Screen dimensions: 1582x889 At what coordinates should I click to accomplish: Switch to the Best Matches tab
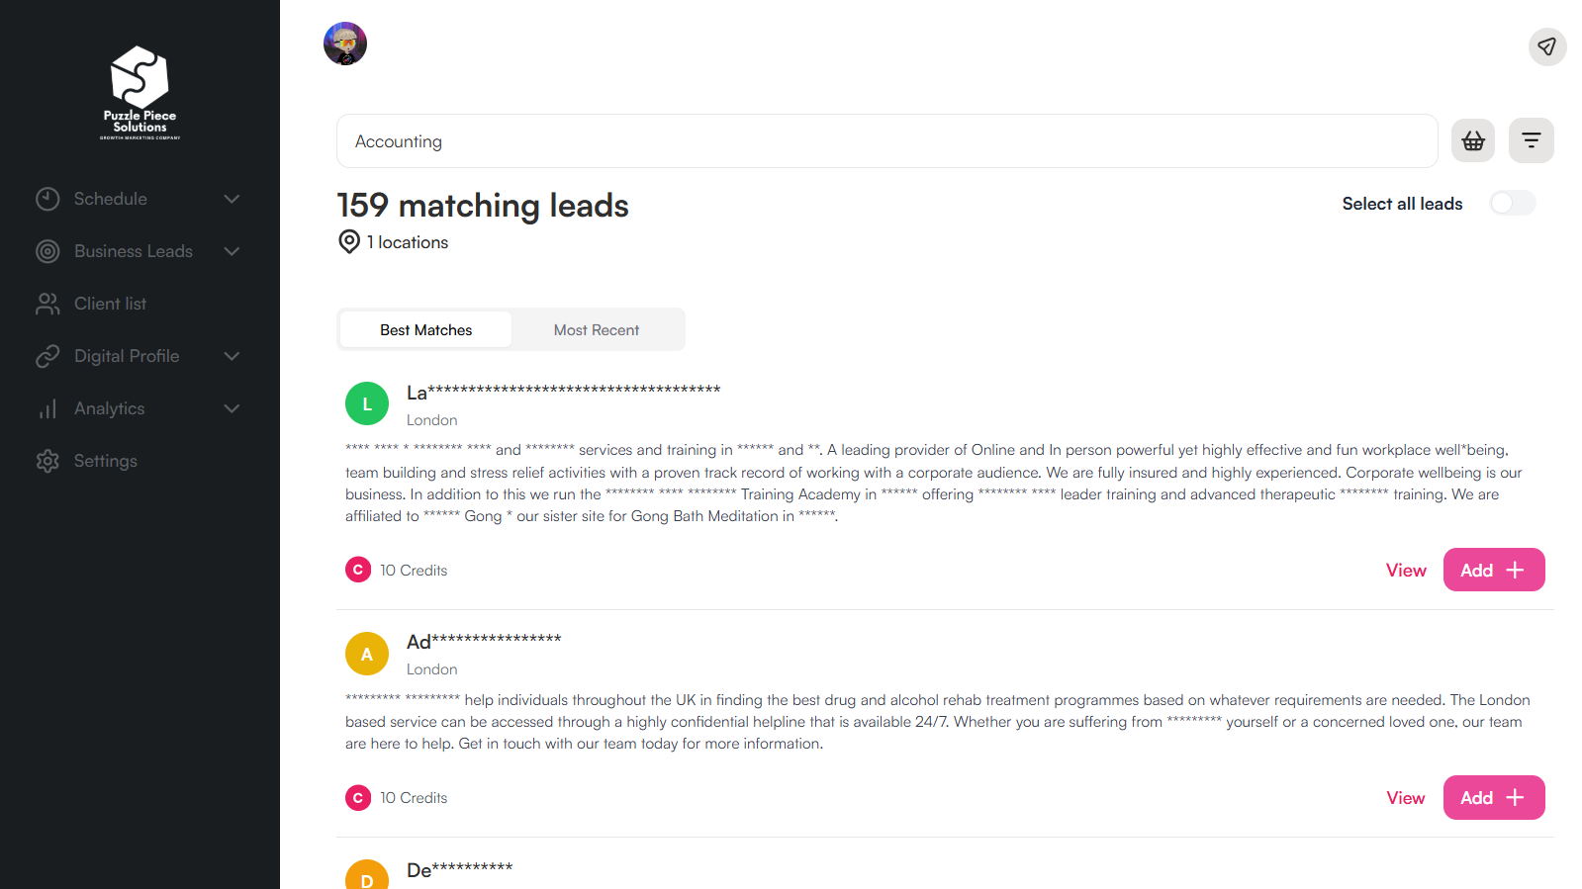[425, 330]
